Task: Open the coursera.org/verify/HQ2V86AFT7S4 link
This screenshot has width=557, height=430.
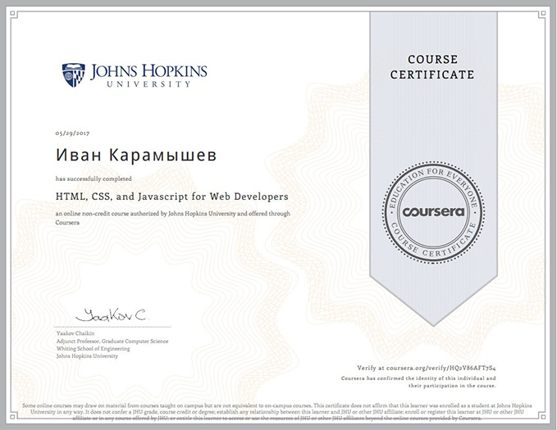Action: point(441,368)
